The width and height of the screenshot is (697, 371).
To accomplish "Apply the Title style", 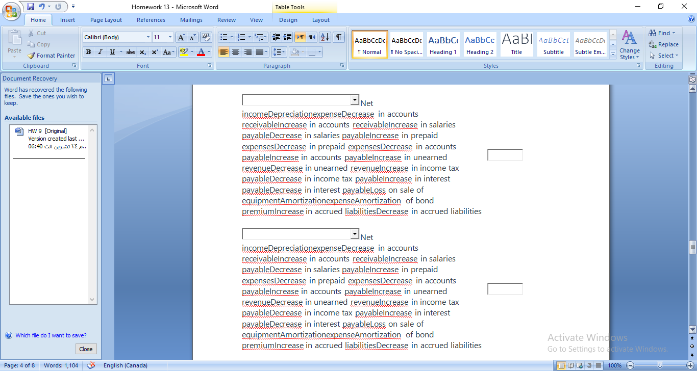I will [x=516, y=45].
